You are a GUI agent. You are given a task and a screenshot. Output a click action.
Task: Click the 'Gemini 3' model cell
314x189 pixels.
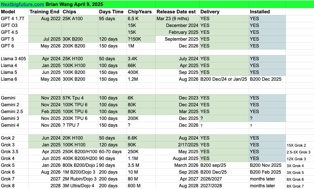pos(15,118)
